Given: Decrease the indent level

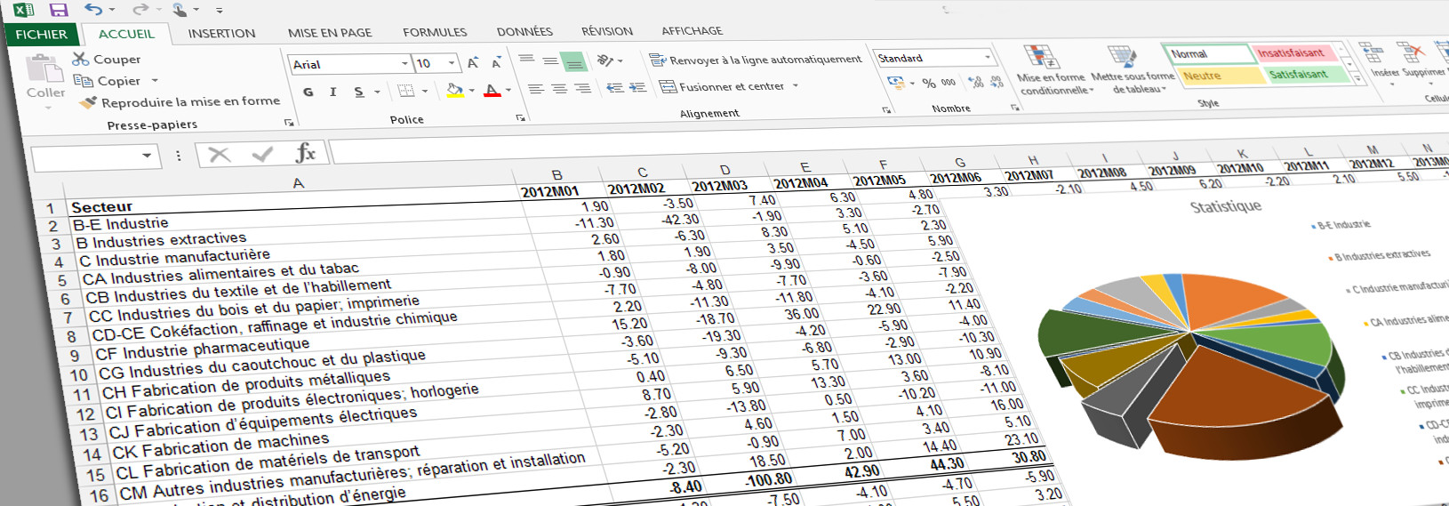Looking at the screenshot, I should (x=614, y=87).
